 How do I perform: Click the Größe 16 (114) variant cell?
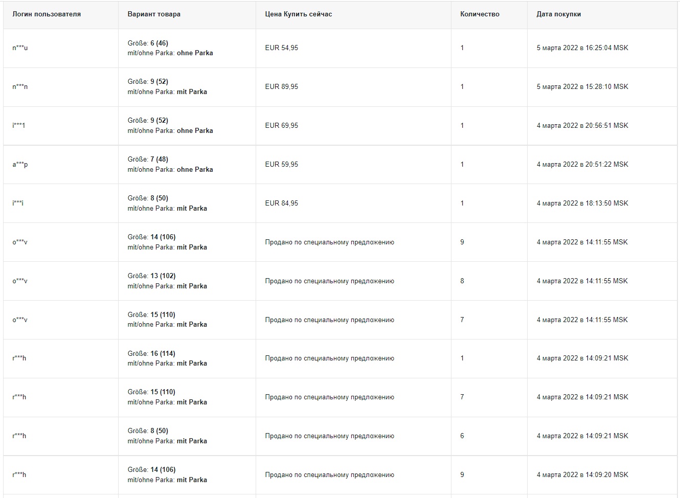167,358
